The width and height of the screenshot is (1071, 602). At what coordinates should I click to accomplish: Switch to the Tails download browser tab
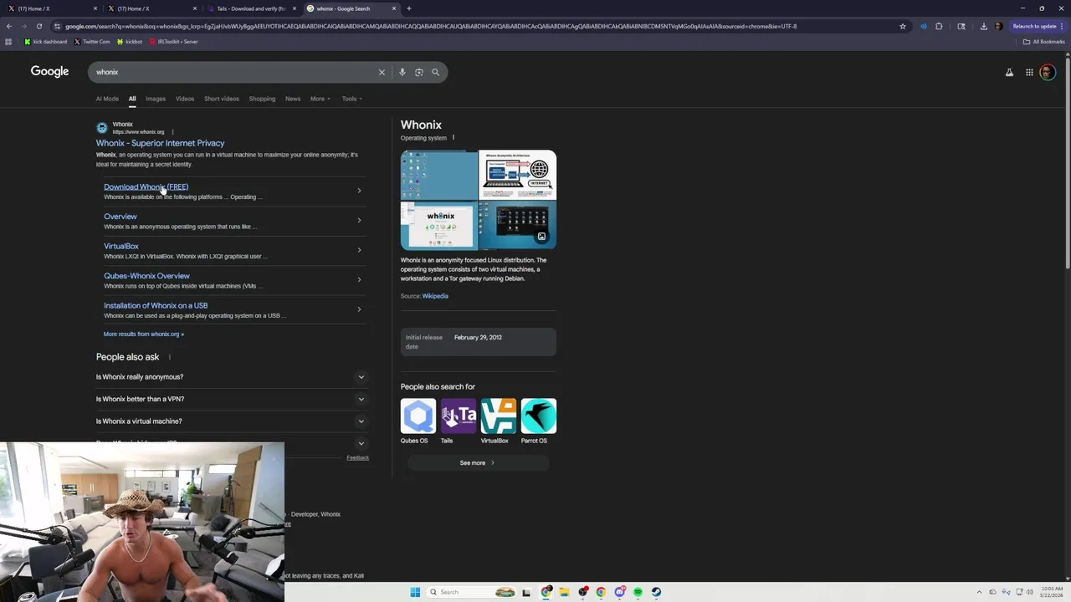[250, 8]
